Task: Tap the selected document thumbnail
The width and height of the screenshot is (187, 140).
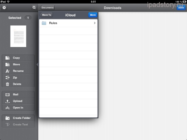Action: [x=18, y=36]
